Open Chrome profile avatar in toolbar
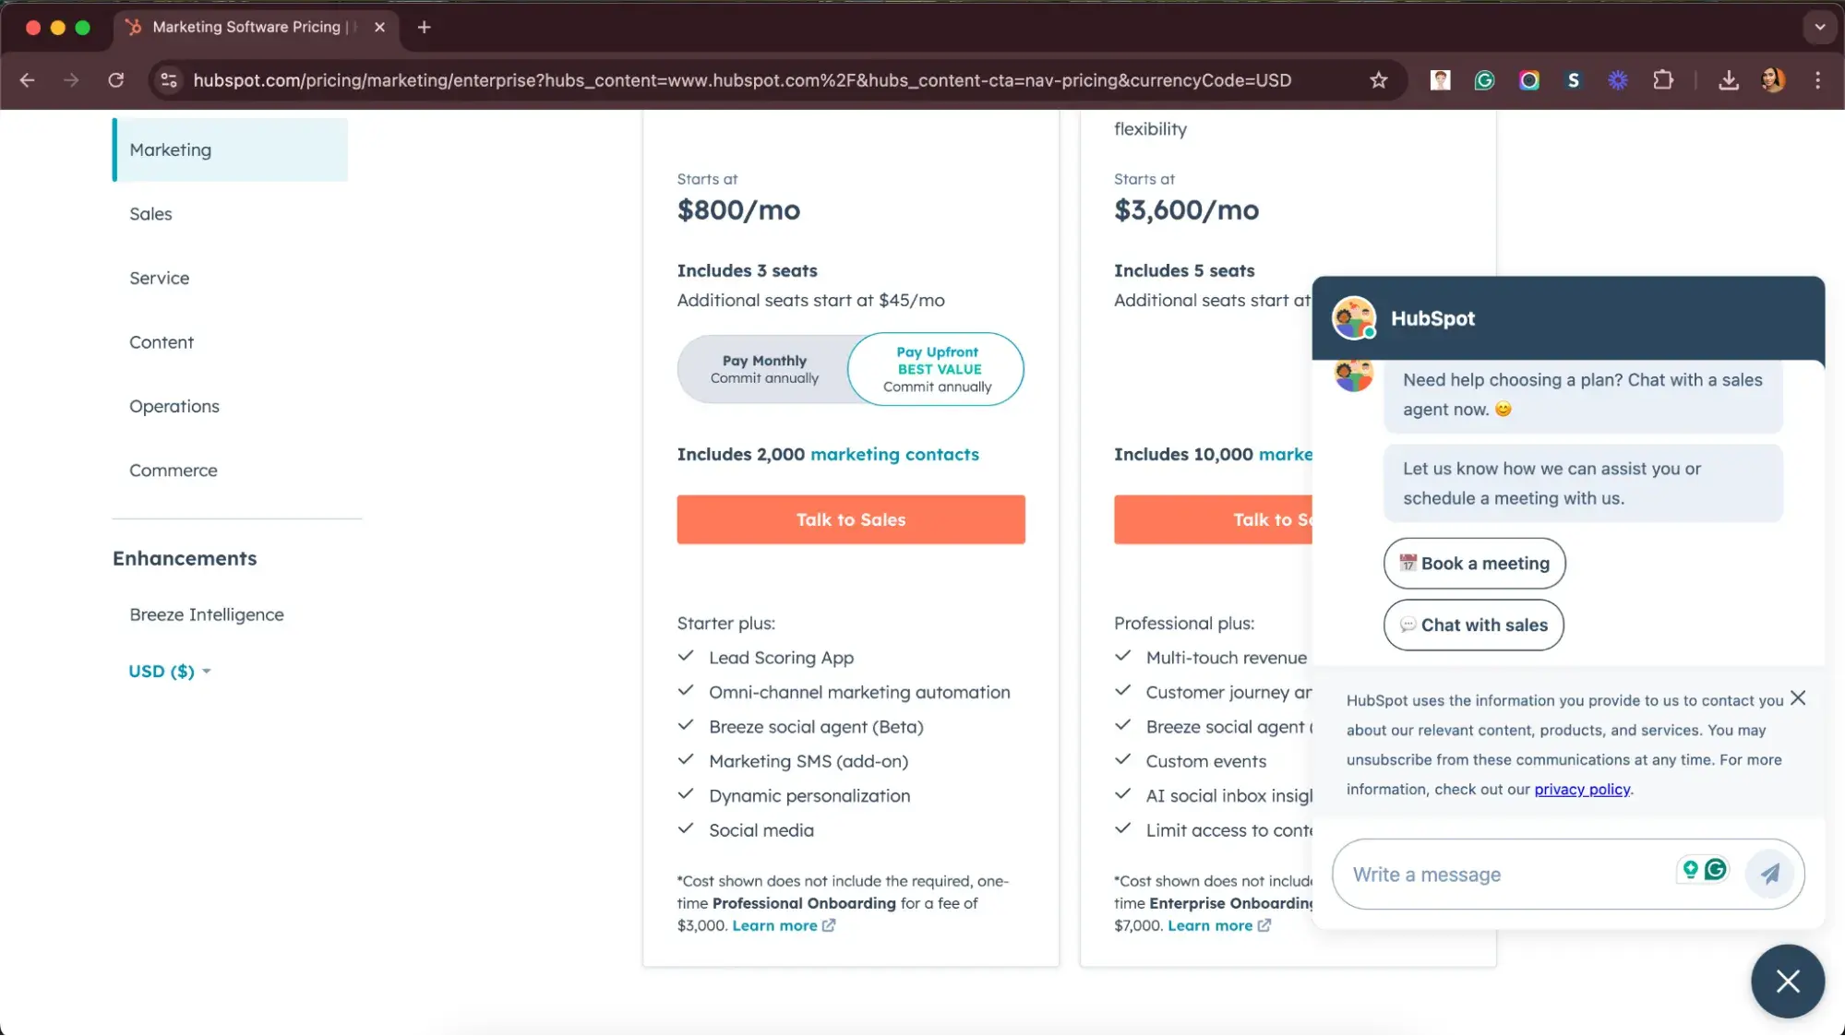The height and width of the screenshot is (1036, 1845). click(x=1772, y=80)
